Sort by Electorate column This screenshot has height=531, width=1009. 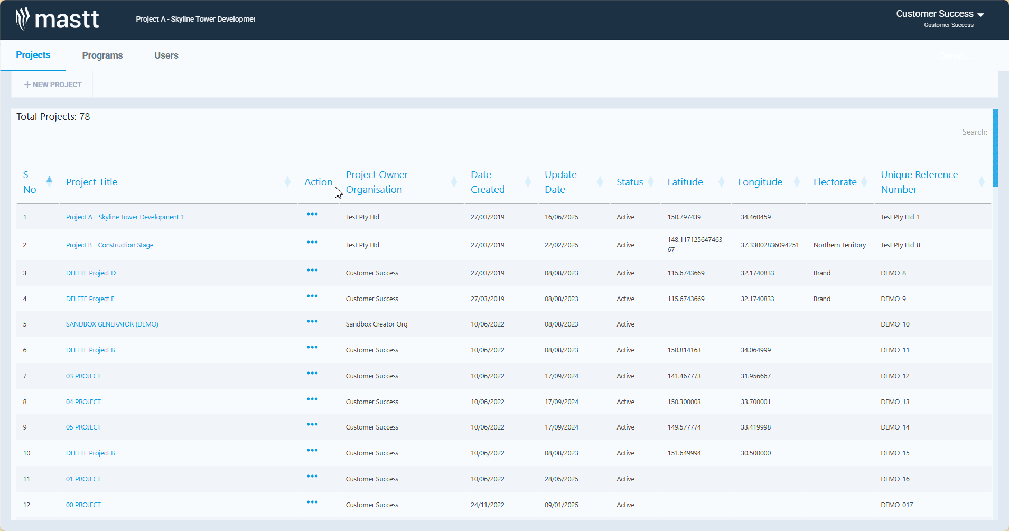point(864,182)
